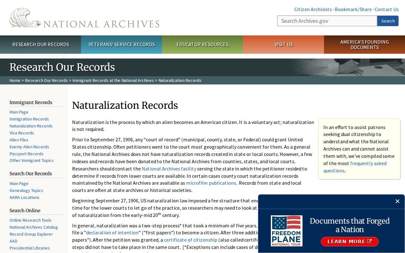Viewport: 405px width, 253px height.
Task: Open Online Research Tools link
Action: 30,220
